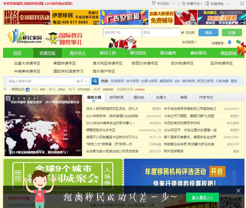This screenshot has height=208, width=246.
Task: Open the 移民资讯 menu item
Action: pos(138,53)
